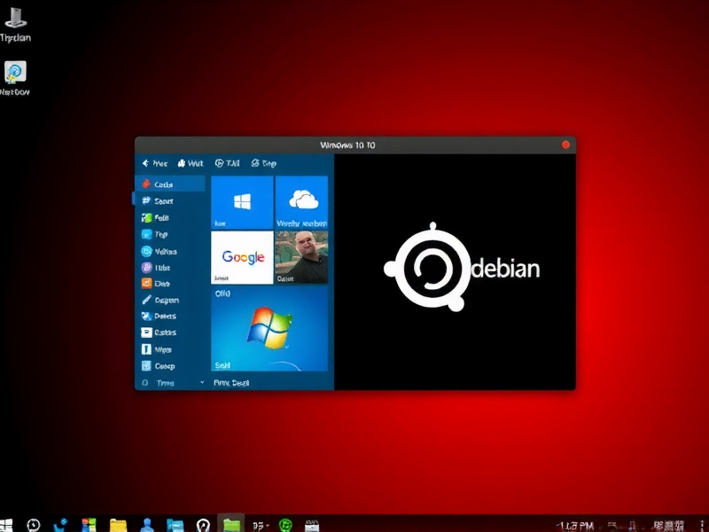Select the blue Windows logo tile
This screenshot has height=532, width=709.
point(240,201)
